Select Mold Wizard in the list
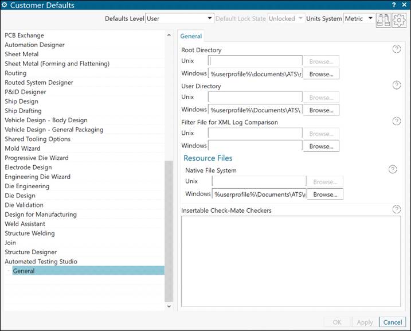 (x=23, y=149)
